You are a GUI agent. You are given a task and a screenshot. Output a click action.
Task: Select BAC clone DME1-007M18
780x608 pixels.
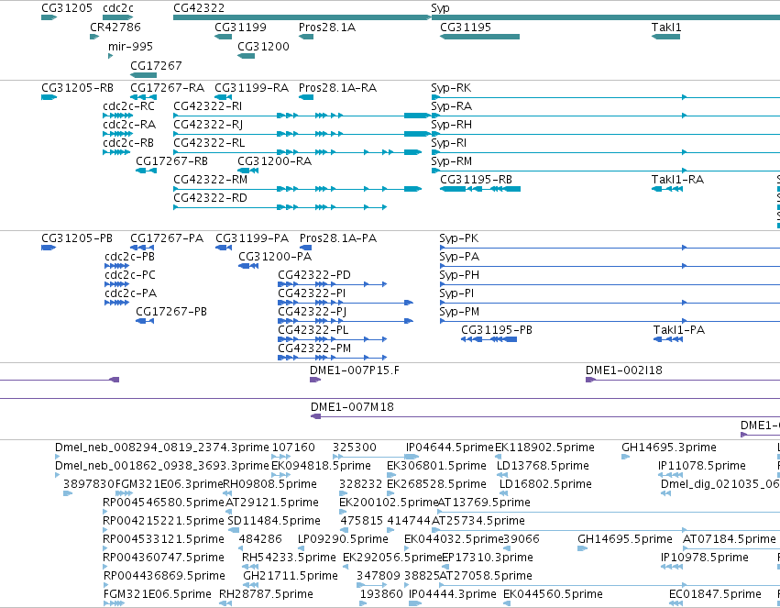(x=352, y=407)
